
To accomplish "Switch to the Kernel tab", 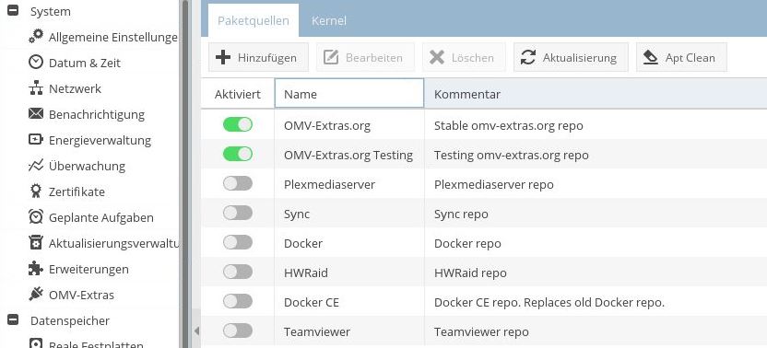I will point(329,20).
